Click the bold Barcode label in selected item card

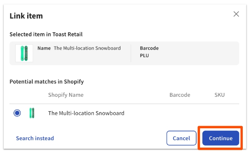click(149, 48)
